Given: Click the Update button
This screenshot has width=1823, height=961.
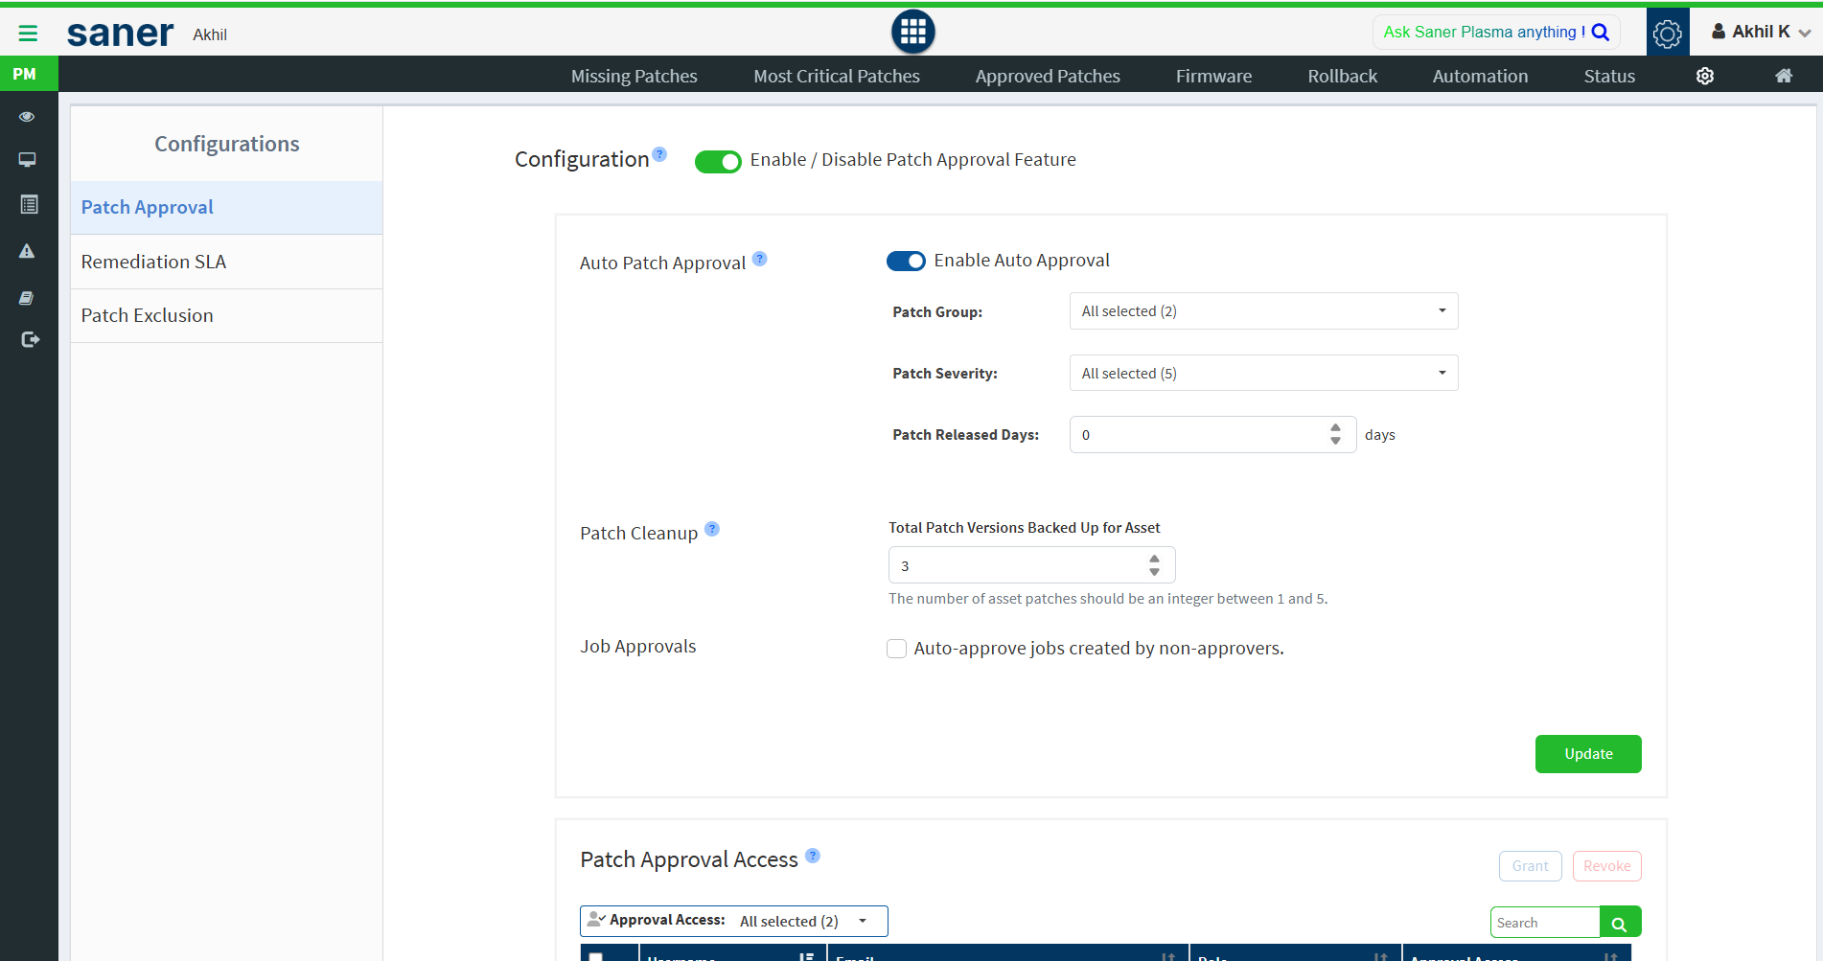Looking at the screenshot, I should click(1588, 754).
